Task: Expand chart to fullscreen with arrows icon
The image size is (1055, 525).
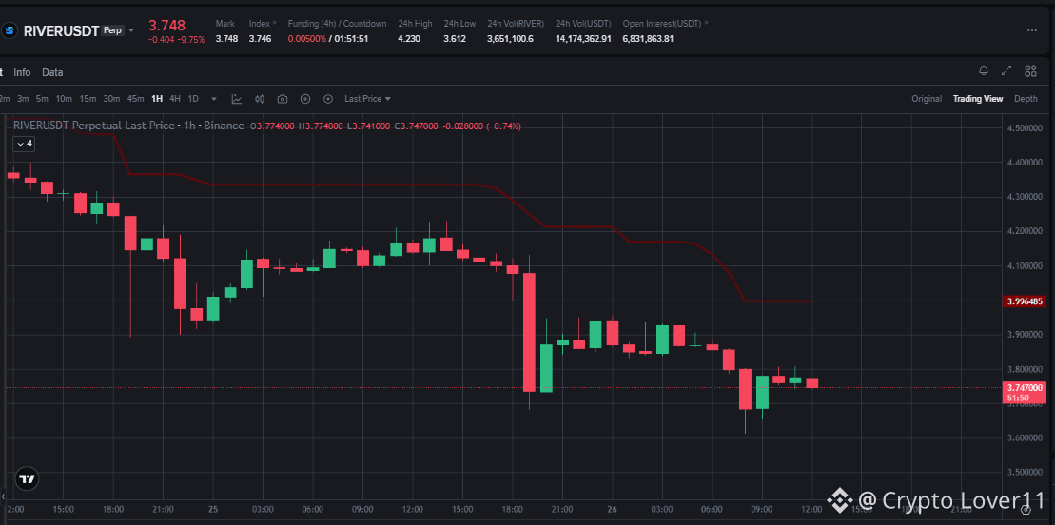Action: pyautogui.click(x=1006, y=70)
